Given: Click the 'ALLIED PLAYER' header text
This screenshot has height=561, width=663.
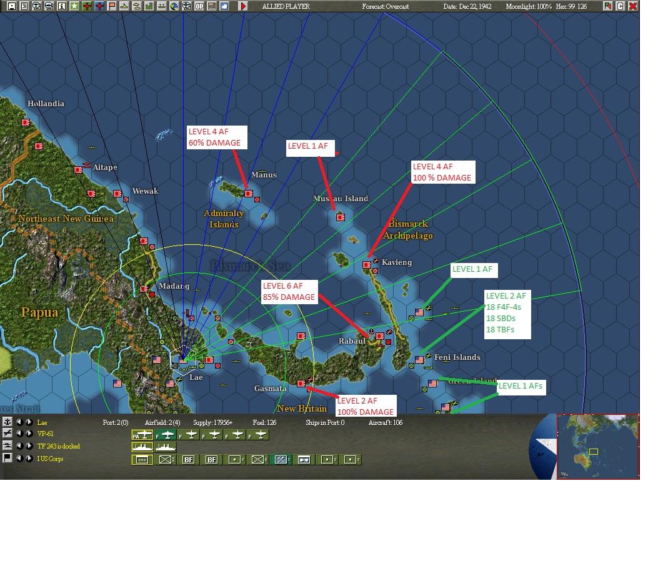Looking at the screenshot, I should (286, 6).
